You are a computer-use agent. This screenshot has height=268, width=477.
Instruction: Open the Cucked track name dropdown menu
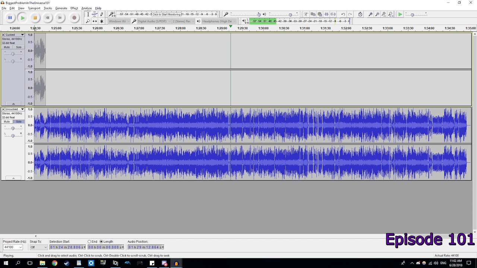(x=22, y=35)
